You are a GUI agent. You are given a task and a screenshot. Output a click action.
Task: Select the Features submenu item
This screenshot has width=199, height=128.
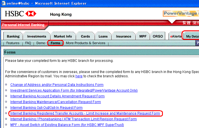(x=13, y=43)
